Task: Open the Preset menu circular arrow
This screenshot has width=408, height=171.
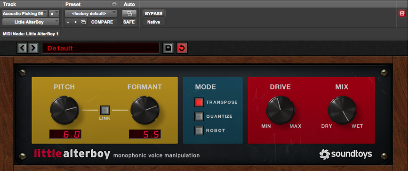Action: (x=114, y=4)
